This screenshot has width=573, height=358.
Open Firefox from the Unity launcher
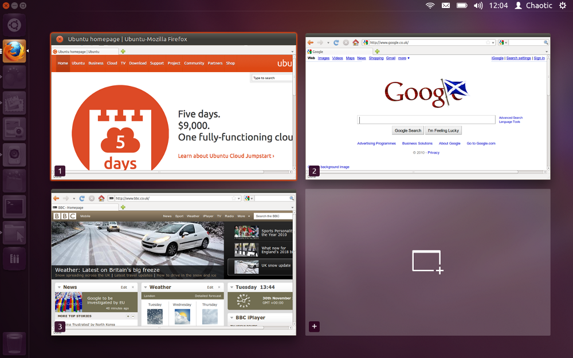14,50
